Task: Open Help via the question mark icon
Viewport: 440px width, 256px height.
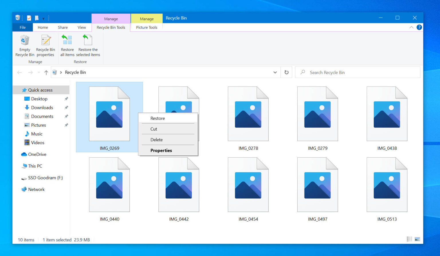Action: (419, 27)
